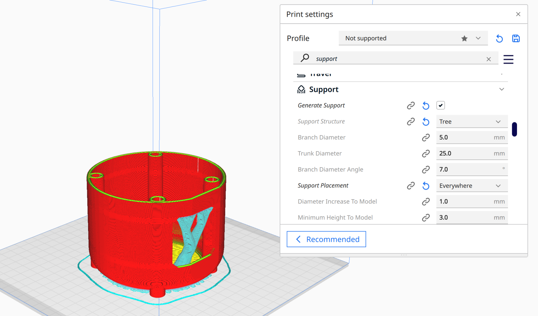Click the save profile floppy disk icon

516,38
